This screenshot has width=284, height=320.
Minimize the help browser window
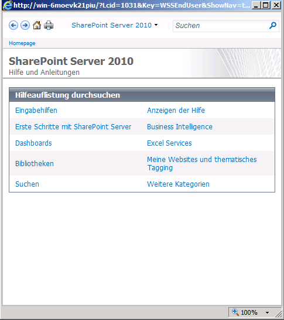(256, 5)
